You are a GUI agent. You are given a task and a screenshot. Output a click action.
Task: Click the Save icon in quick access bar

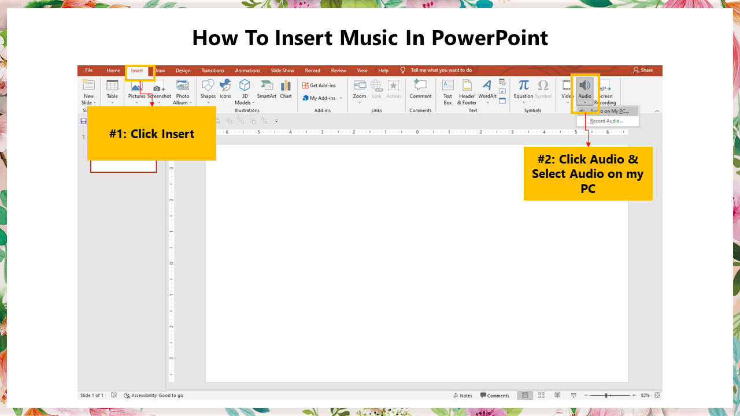pos(84,121)
